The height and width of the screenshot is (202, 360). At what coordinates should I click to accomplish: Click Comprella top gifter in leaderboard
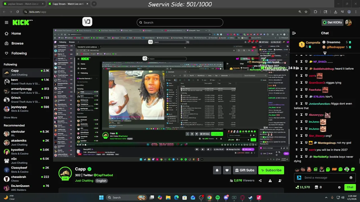tap(309, 44)
